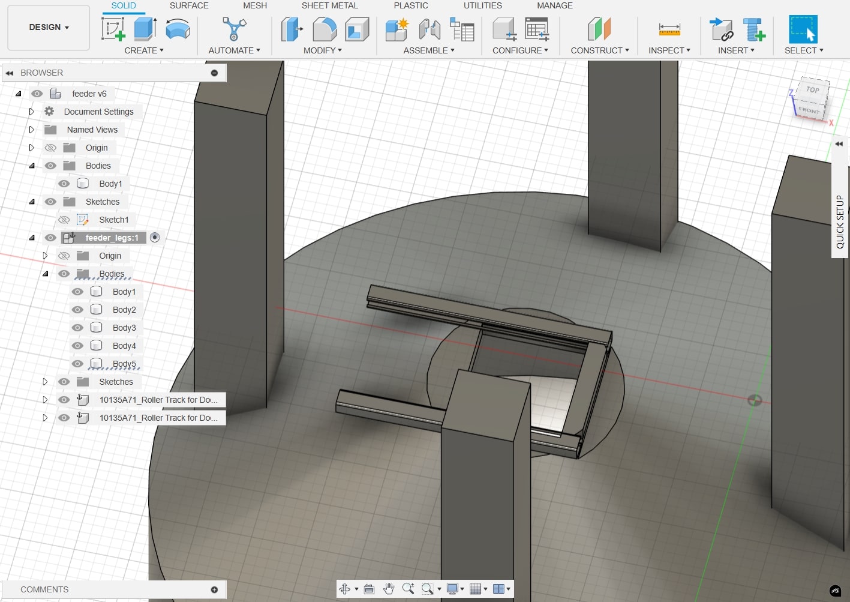Open the MODIFY dropdown menu

323,50
